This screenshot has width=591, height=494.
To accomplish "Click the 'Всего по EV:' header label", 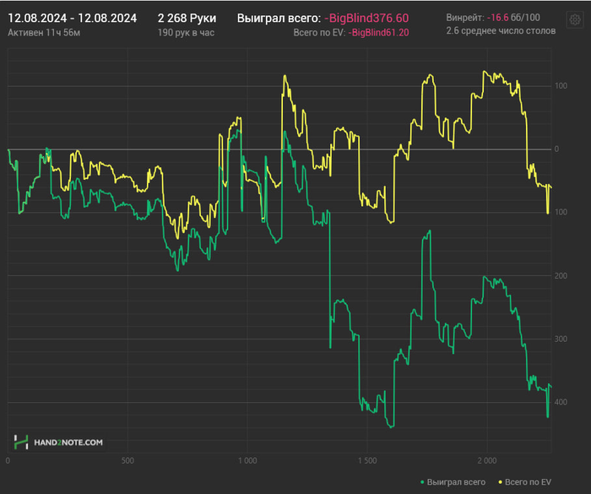I will [x=319, y=33].
